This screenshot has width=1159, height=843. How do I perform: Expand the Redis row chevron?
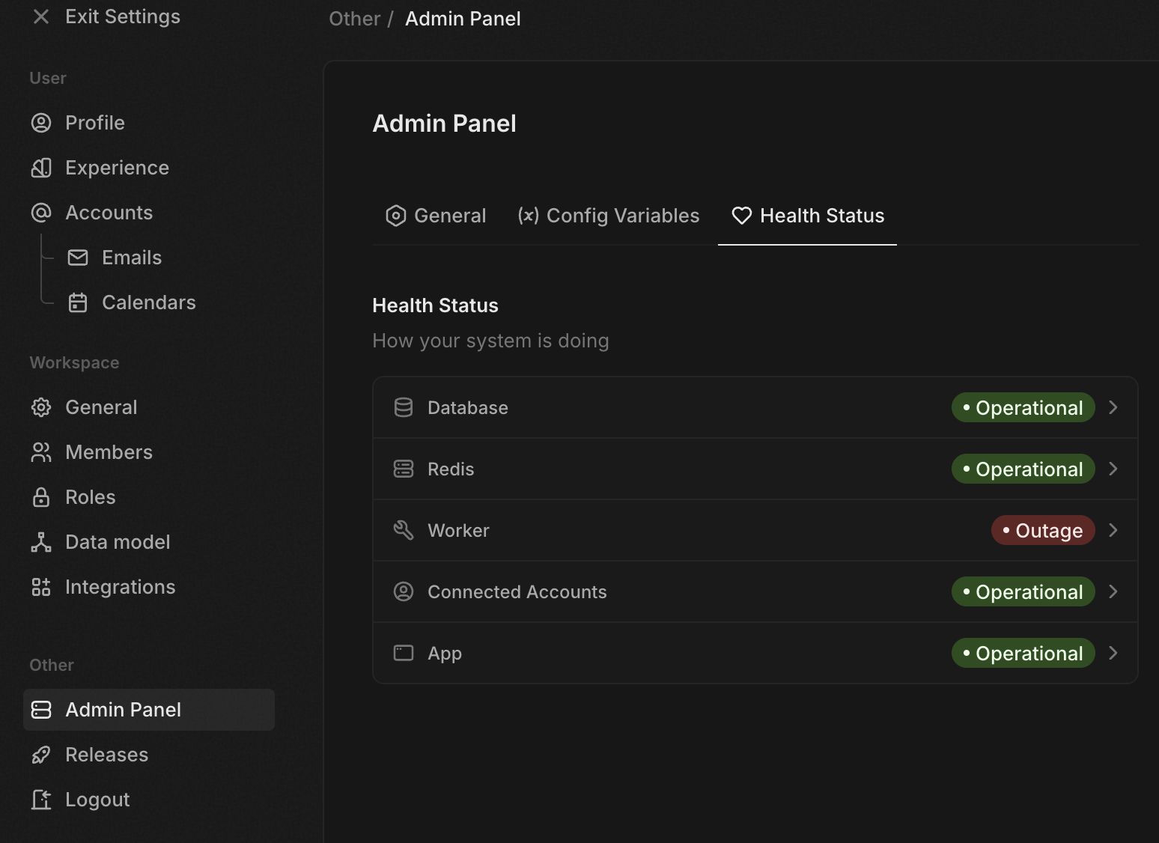click(1113, 469)
